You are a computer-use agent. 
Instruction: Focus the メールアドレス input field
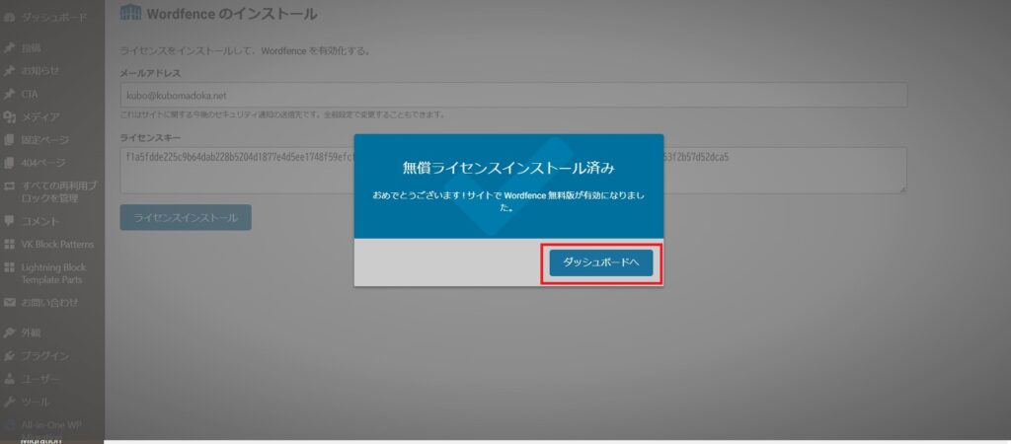pyautogui.click(x=513, y=96)
